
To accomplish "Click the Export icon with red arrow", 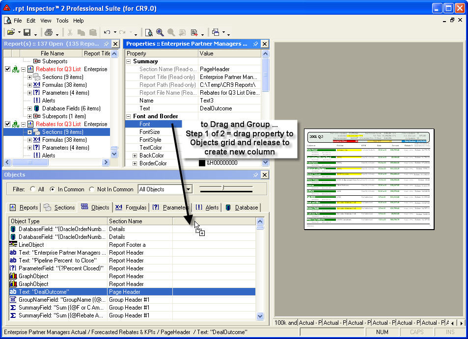I will click(x=194, y=32).
